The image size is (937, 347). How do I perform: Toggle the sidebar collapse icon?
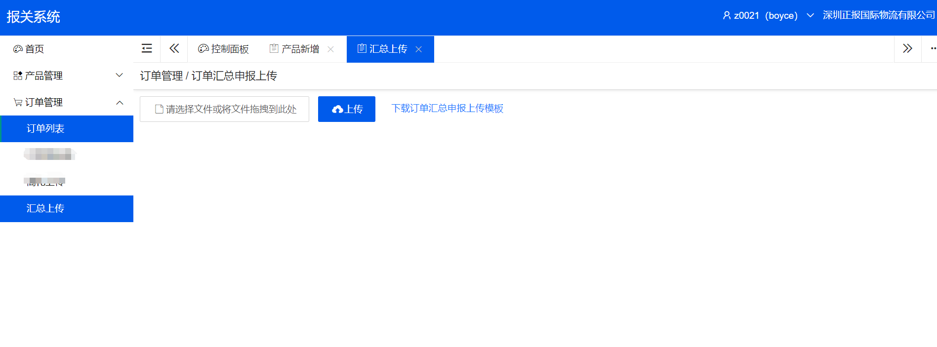pyautogui.click(x=147, y=48)
